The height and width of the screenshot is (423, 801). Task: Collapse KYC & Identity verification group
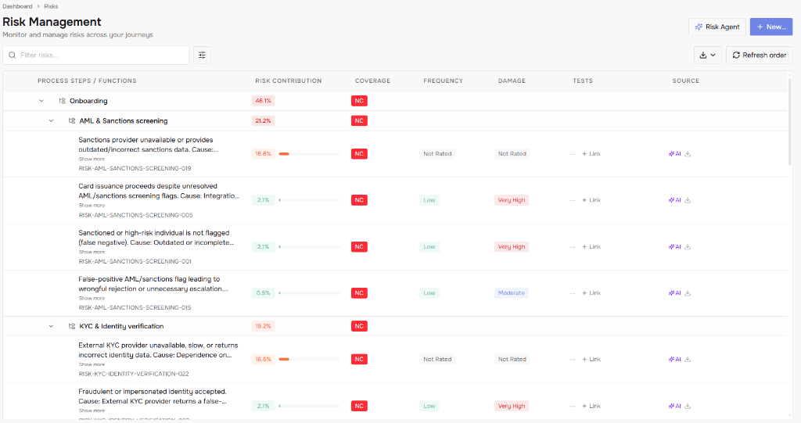click(51, 326)
